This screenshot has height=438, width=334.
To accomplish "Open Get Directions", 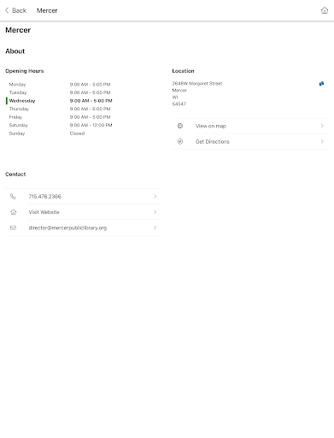I will tap(250, 142).
